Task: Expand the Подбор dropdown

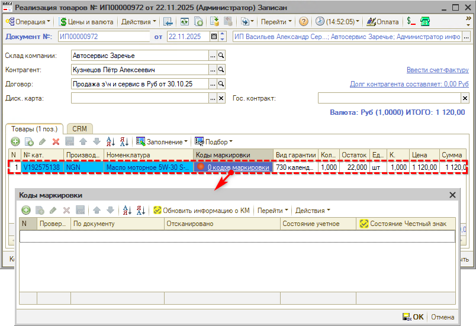Action: (214, 142)
